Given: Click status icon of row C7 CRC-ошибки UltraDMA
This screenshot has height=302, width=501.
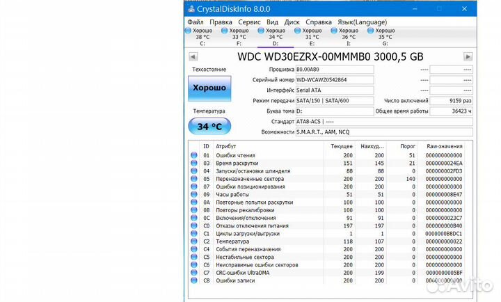Looking at the screenshot, I should click(x=194, y=273).
